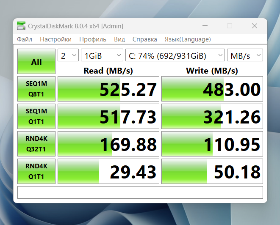This screenshot has height=225, width=280.
Task: Click the 110.95 random write result
Action: pyautogui.click(x=212, y=144)
